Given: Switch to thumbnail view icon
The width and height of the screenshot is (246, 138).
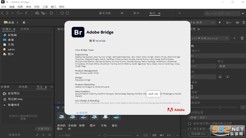Looking at the screenshot, I should [154, 135].
